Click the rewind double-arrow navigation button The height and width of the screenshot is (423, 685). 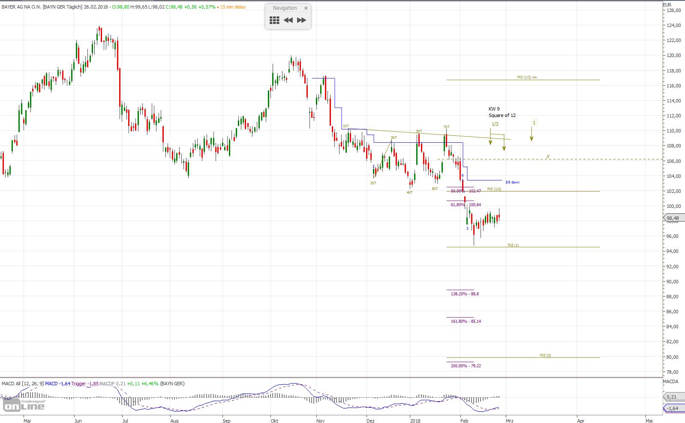coord(288,20)
